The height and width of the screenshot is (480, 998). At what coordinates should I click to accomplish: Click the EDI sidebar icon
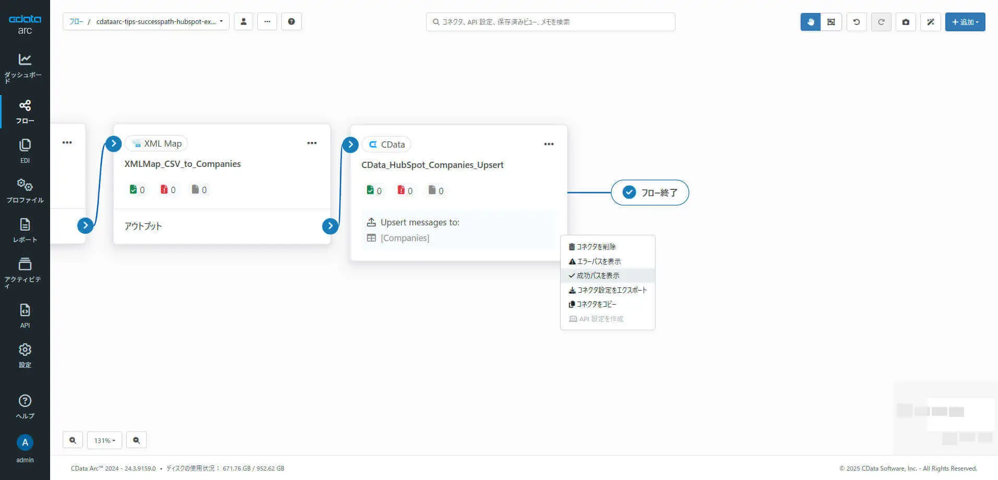coord(25,151)
